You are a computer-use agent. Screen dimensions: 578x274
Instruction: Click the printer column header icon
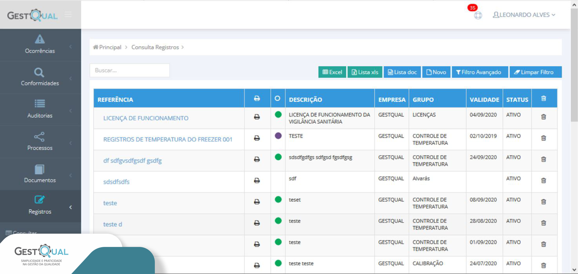(x=257, y=98)
